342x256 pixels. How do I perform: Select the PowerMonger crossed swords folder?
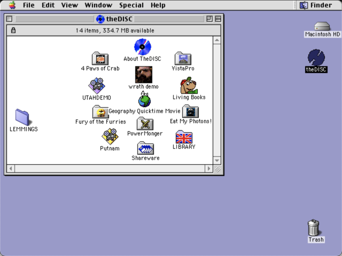[145, 123]
